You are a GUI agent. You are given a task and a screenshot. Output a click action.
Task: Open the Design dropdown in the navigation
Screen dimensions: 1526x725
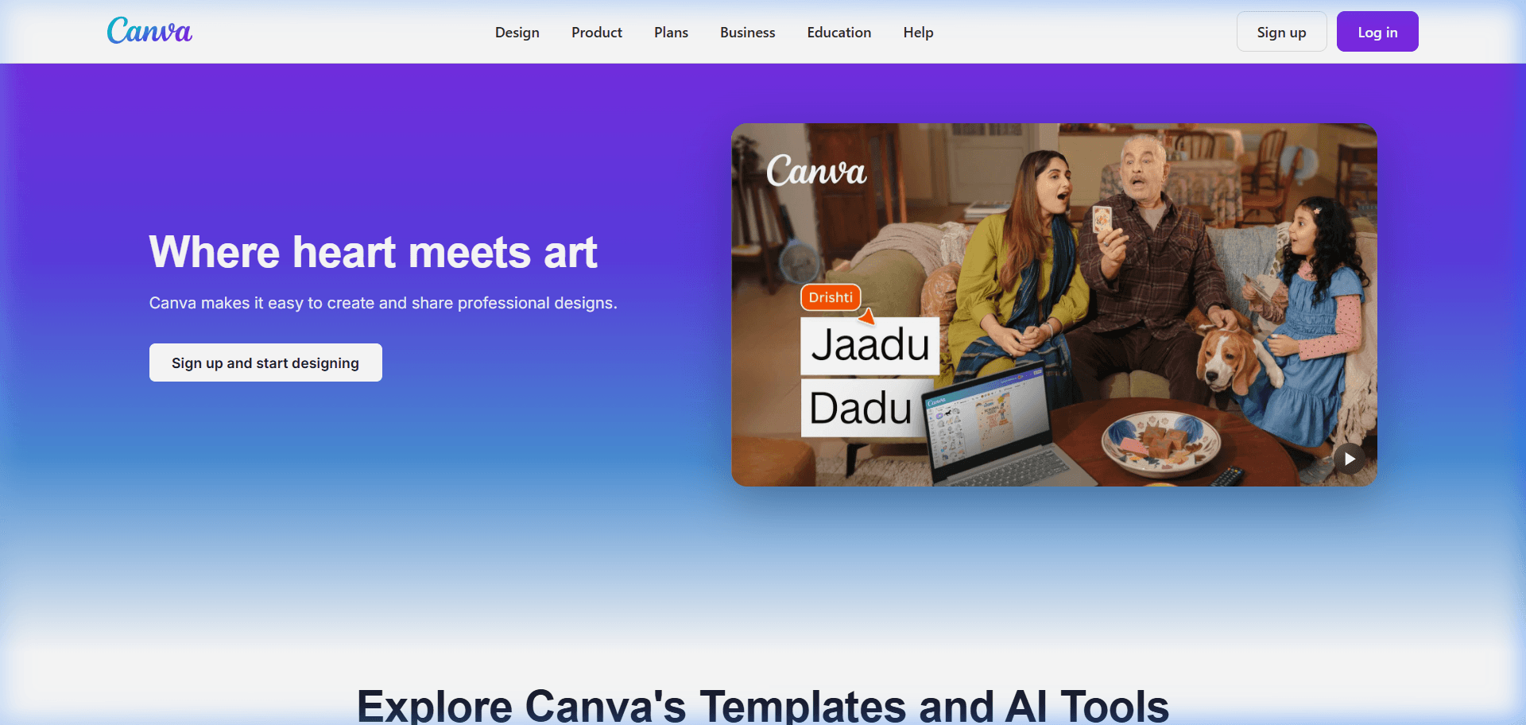click(517, 33)
